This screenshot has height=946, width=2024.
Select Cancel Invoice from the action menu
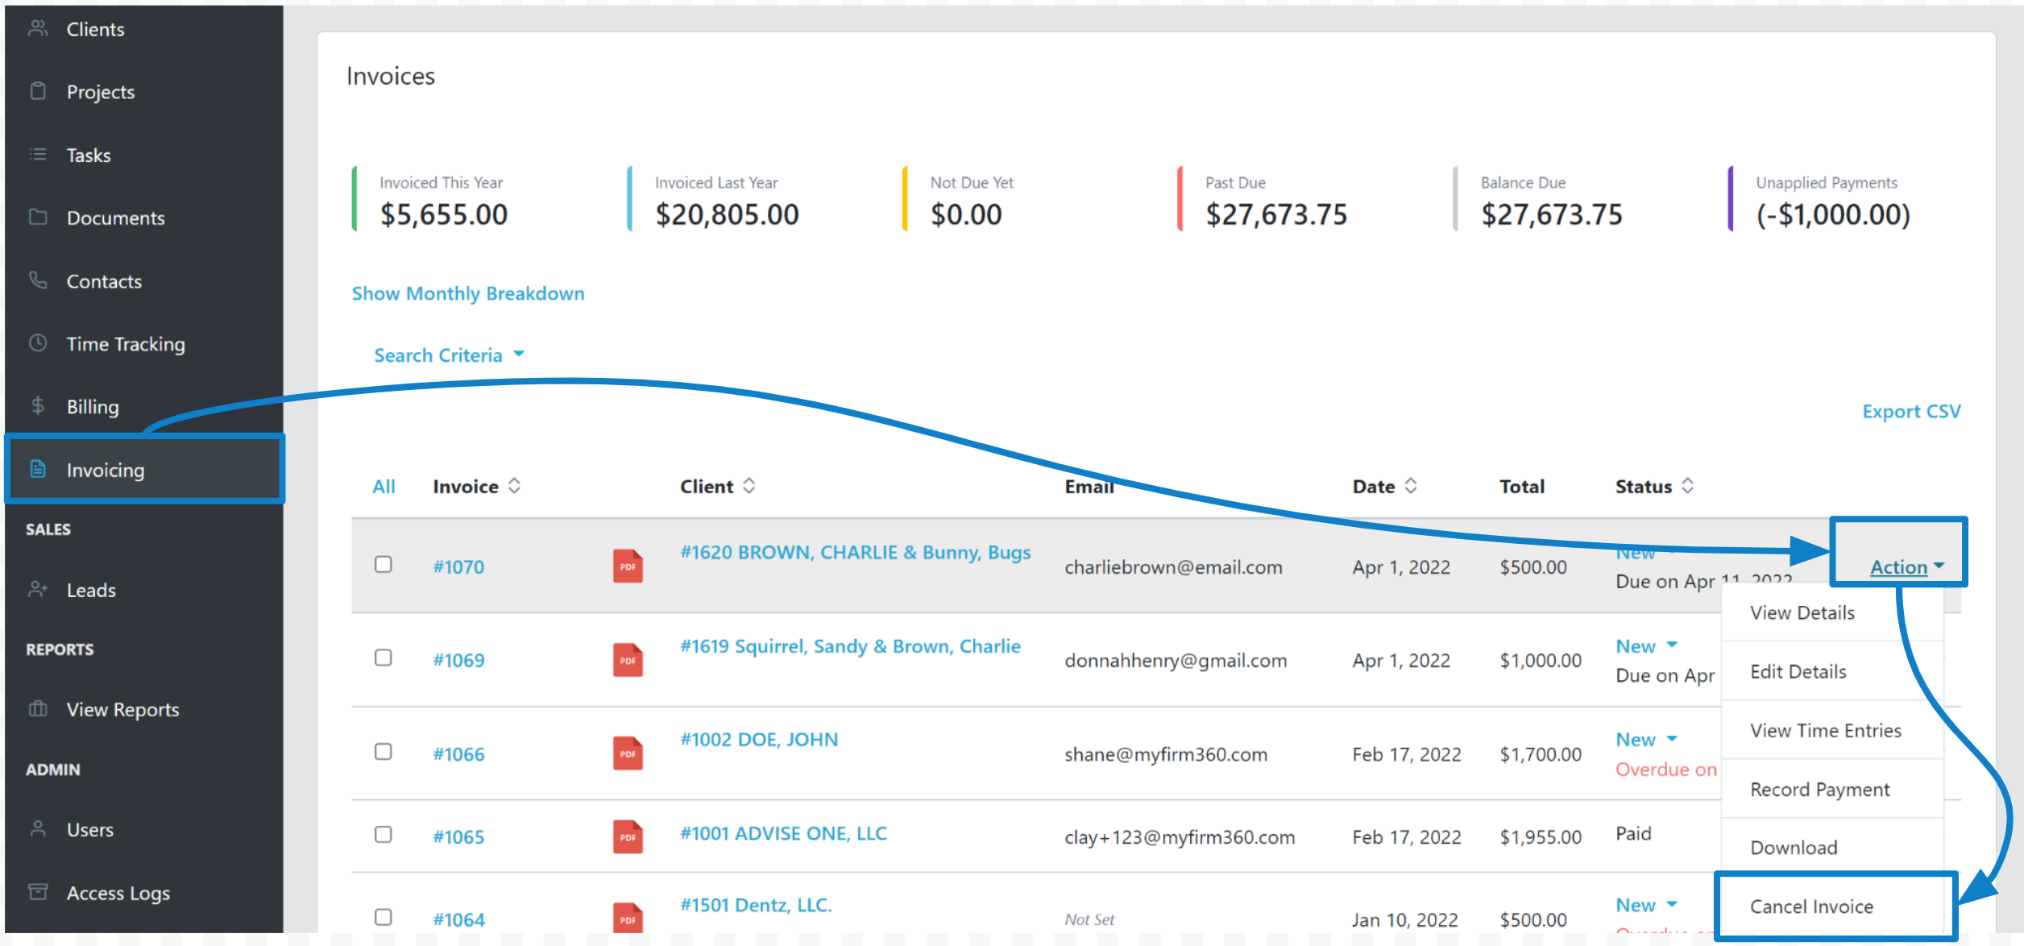(1811, 907)
